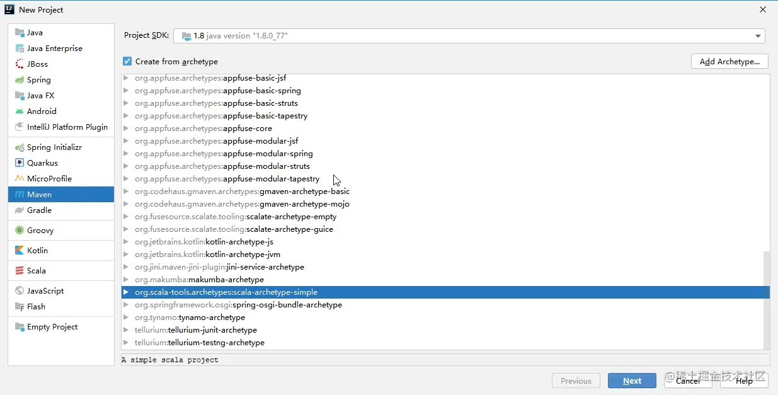Viewport: 778px width, 395px height.
Task: Click the archetype list vertical scrollbar
Action: pyautogui.click(x=766, y=300)
